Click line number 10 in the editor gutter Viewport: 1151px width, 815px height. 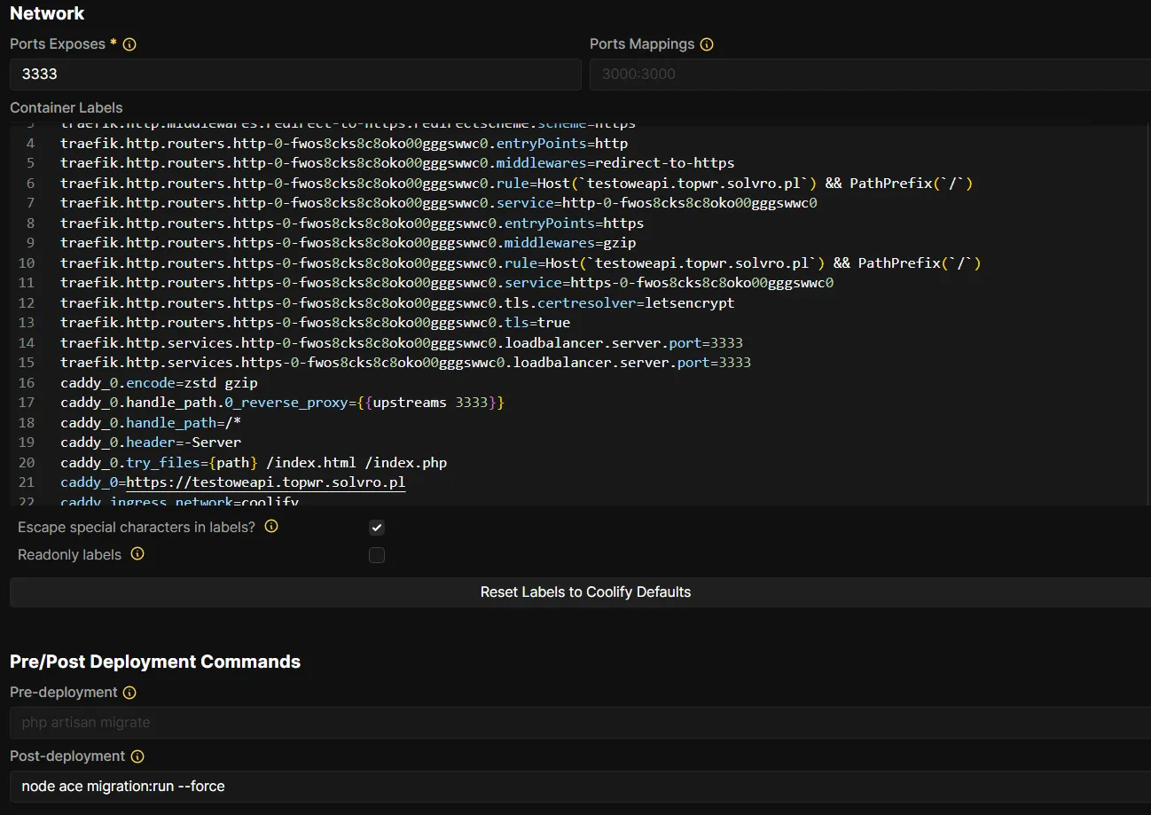pyautogui.click(x=26, y=263)
